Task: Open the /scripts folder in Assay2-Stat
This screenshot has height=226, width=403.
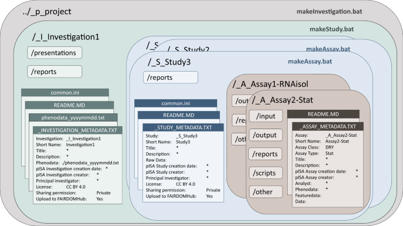Action: coord(266,173)
